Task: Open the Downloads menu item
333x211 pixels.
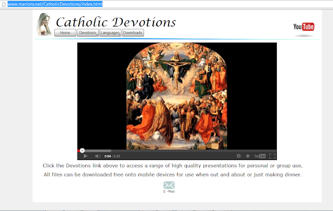Action: tap(133, 33)
